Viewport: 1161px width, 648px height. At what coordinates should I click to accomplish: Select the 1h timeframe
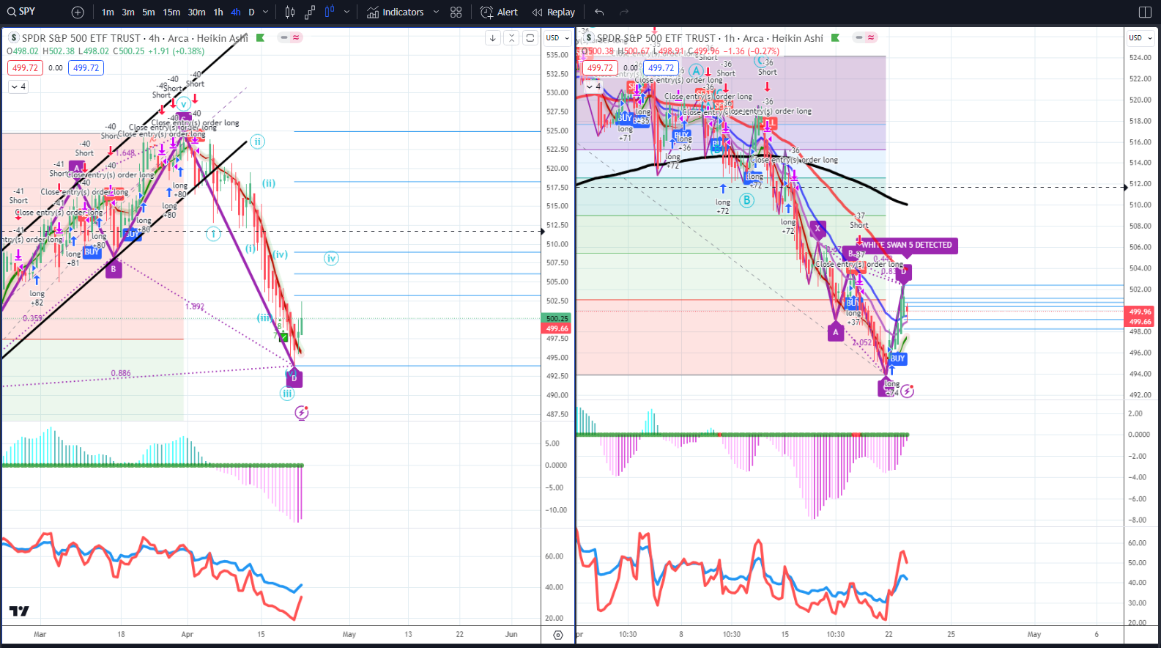pyautogui.click(x=218, y=12)
